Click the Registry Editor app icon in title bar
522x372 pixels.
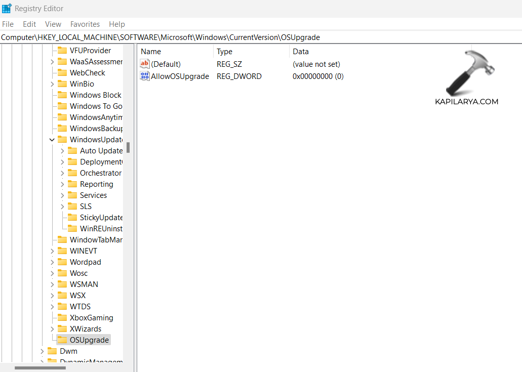point(7,8)
